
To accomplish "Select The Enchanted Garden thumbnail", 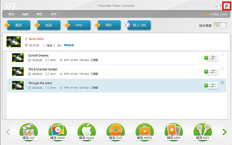I will point(18,71).
